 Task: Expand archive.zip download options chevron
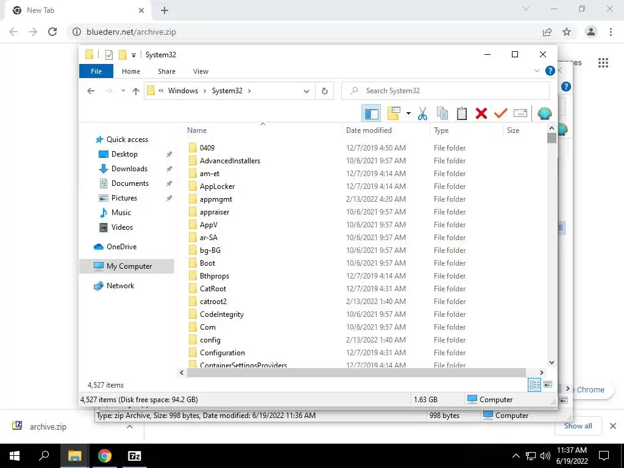pos(130,427)
